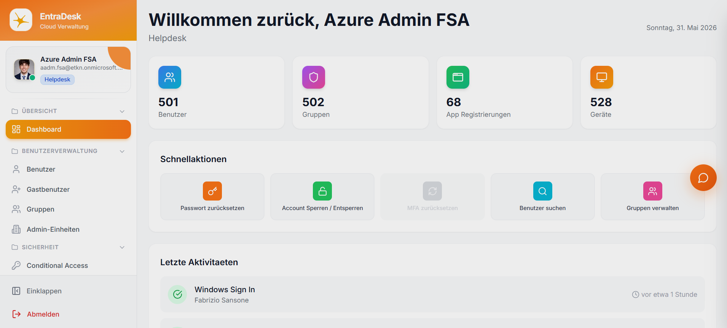
Task: Click the 528 Geräte count
Action: (601, 102)
